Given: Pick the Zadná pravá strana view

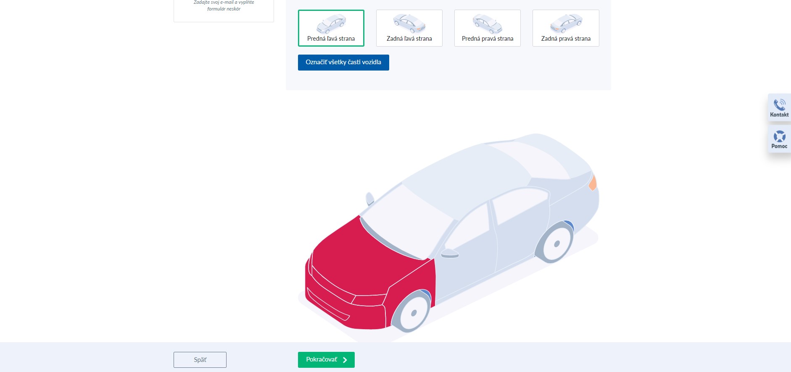Looking at the screenshot, I should coord(565,28).
